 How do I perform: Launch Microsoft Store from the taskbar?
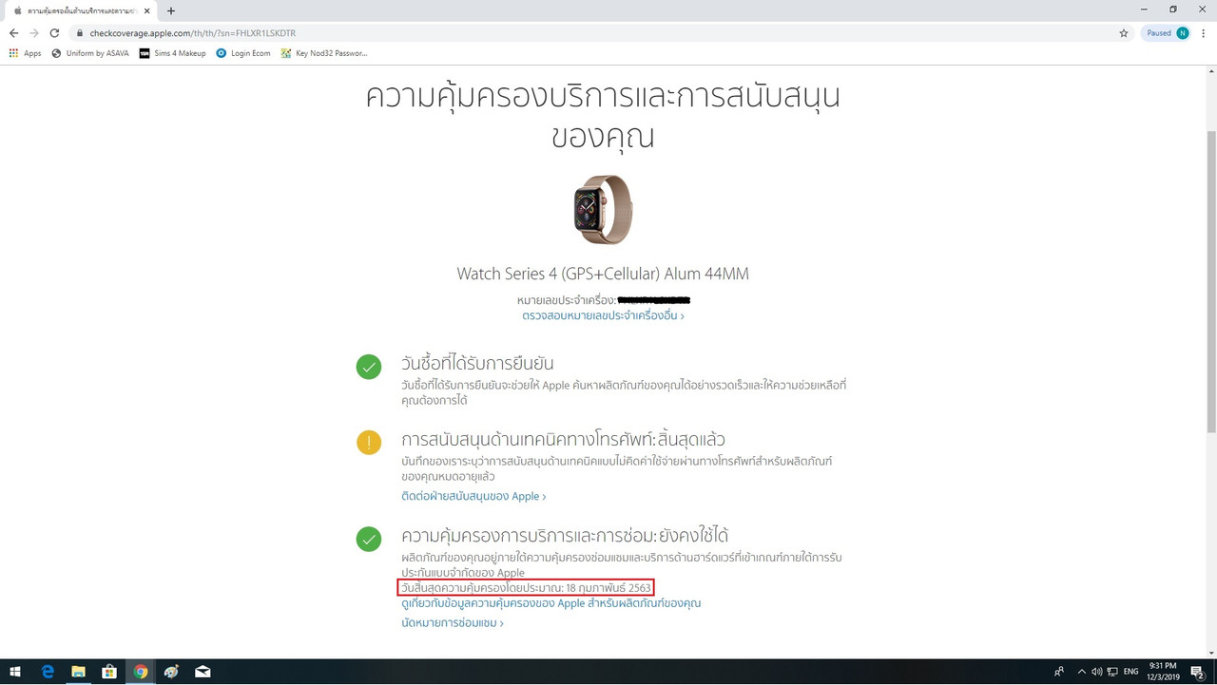click(109, 671)
